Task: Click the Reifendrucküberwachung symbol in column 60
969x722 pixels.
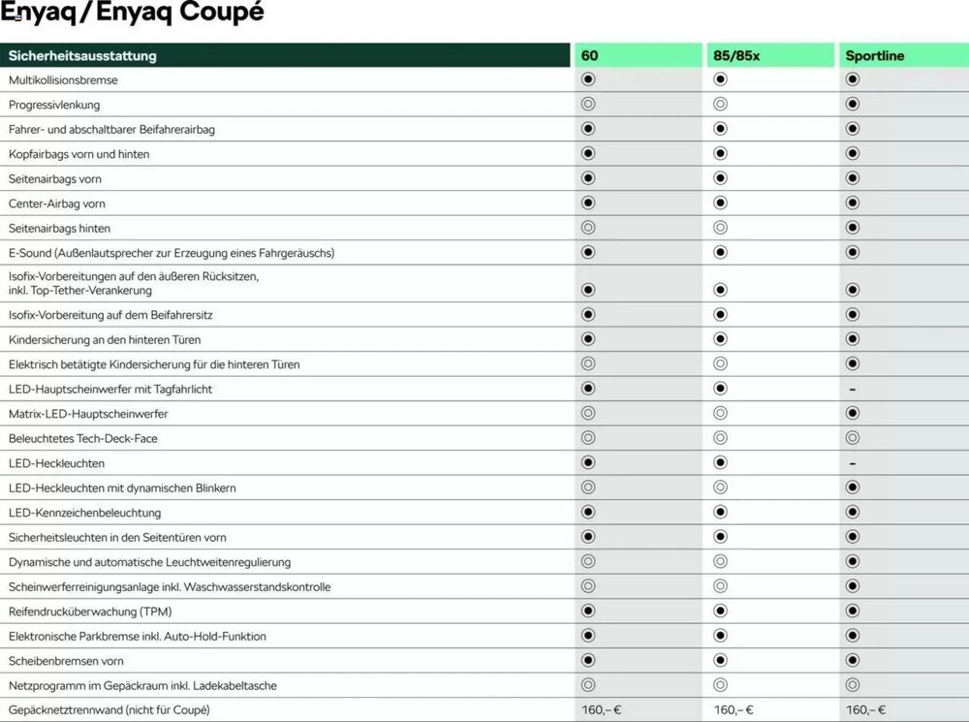Action: [x=588, y=611]
